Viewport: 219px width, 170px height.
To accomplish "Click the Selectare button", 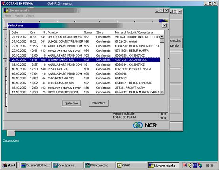I will coord(72,103).
